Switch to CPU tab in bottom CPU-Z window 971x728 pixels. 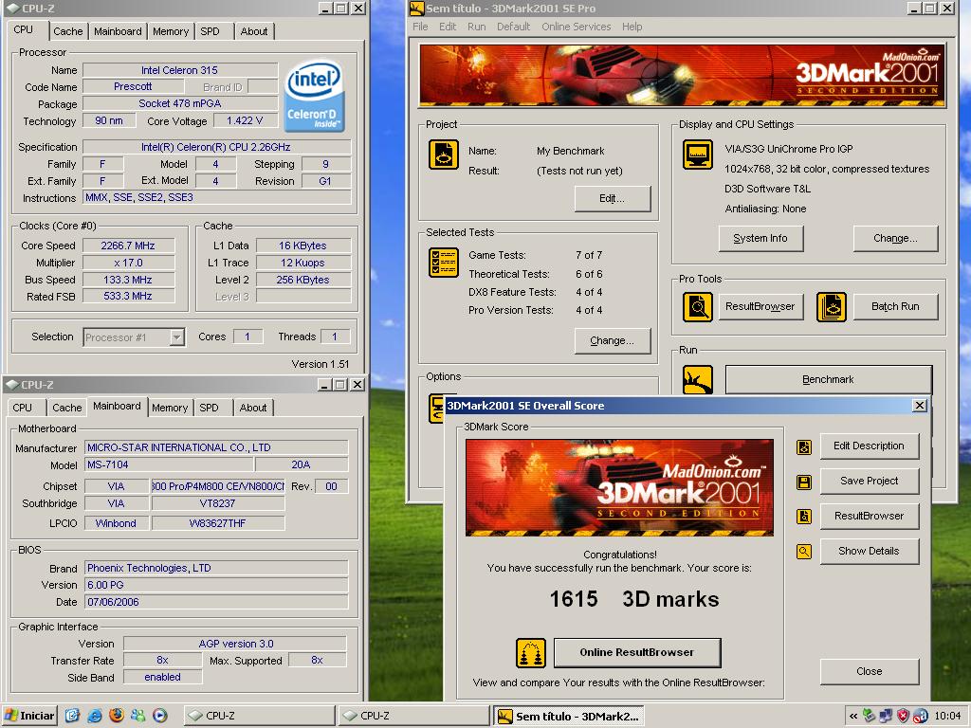(23, 408)
